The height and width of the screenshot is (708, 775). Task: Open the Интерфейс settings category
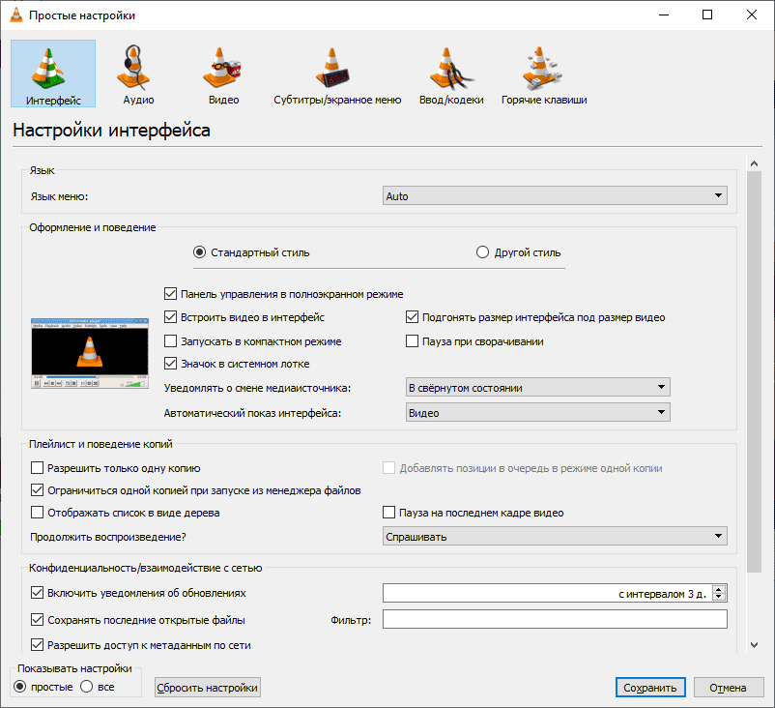pyautogui.click(x=53, y=74)
